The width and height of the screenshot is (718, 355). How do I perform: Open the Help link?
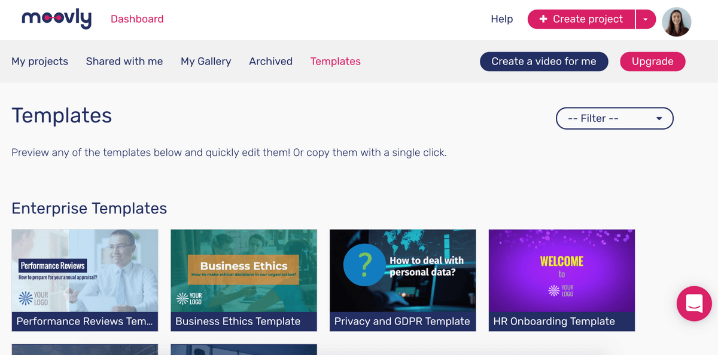tap(502, 19)
